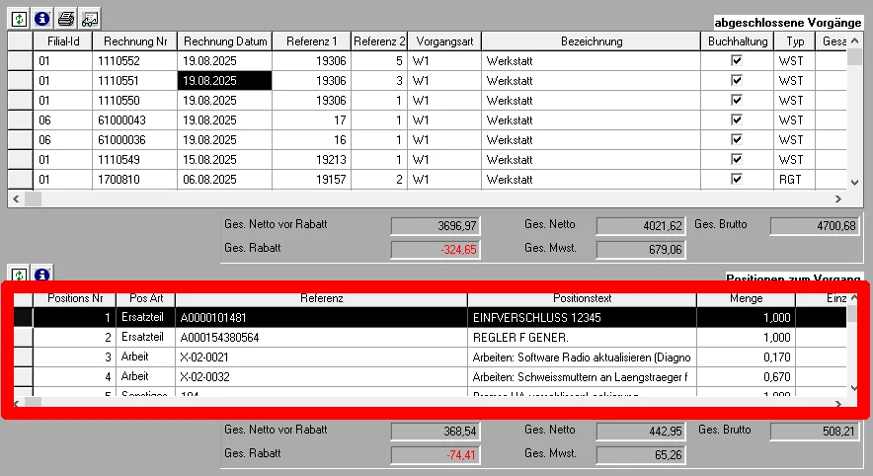Click the Buchhaltung column header
The height and width of the screenshot is (476, 873).
click(737, 41)
